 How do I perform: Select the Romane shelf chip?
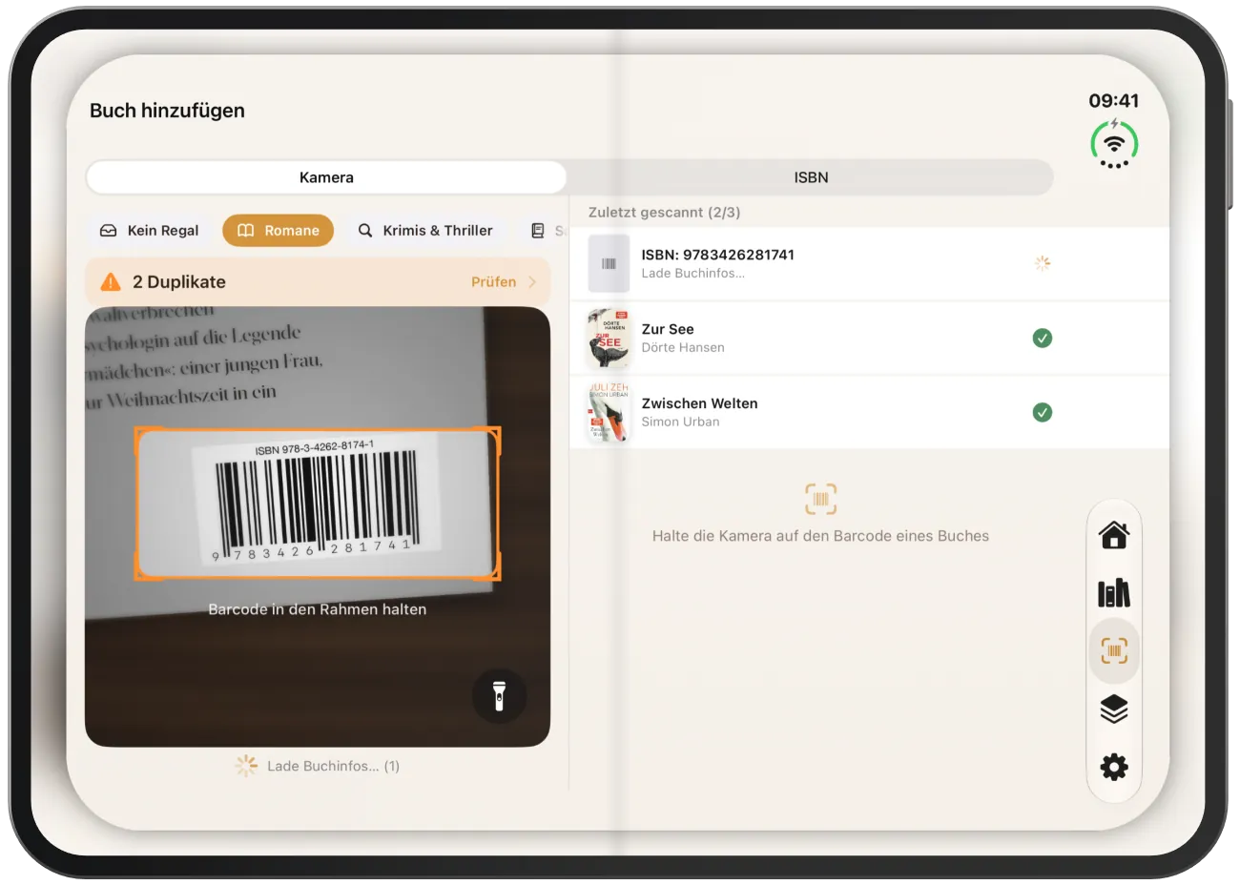pyautogui.click(x=278, y=231)
